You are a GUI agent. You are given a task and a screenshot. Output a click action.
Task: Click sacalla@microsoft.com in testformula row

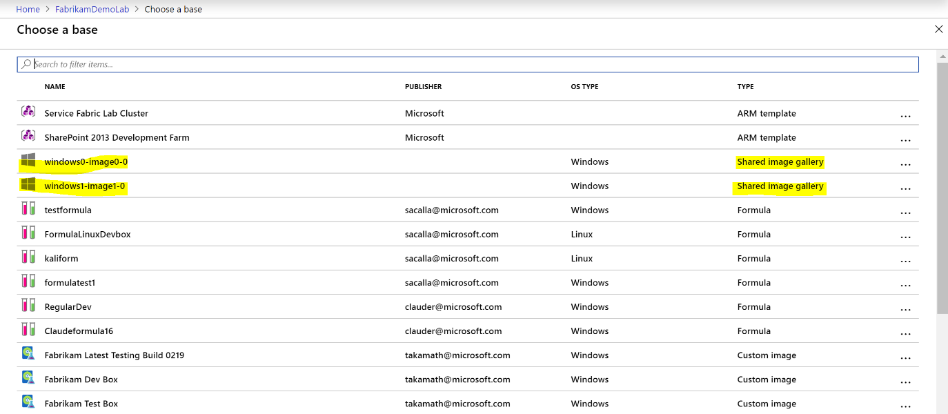pyautogui.click(x=451, y=210)
